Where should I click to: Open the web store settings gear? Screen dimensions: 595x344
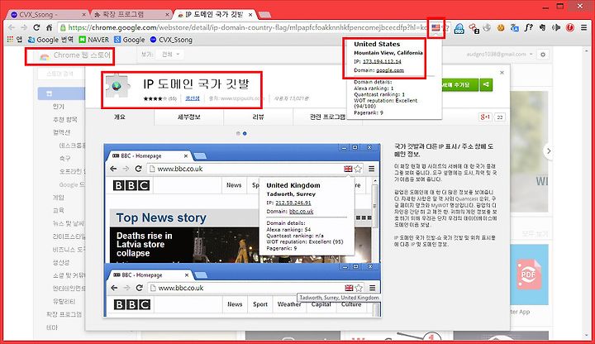click(x=543, y=55)
